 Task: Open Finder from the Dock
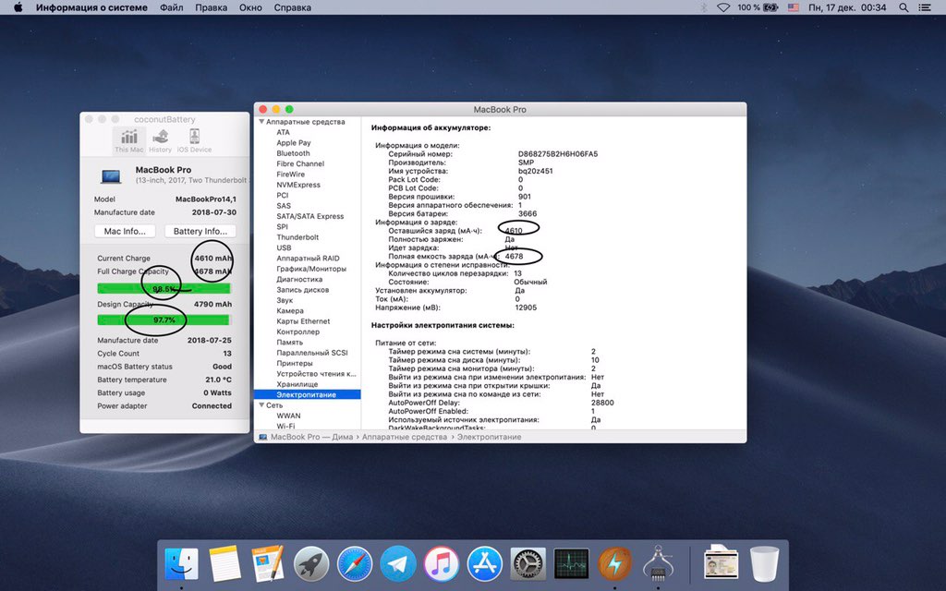[x=182, y=564]
